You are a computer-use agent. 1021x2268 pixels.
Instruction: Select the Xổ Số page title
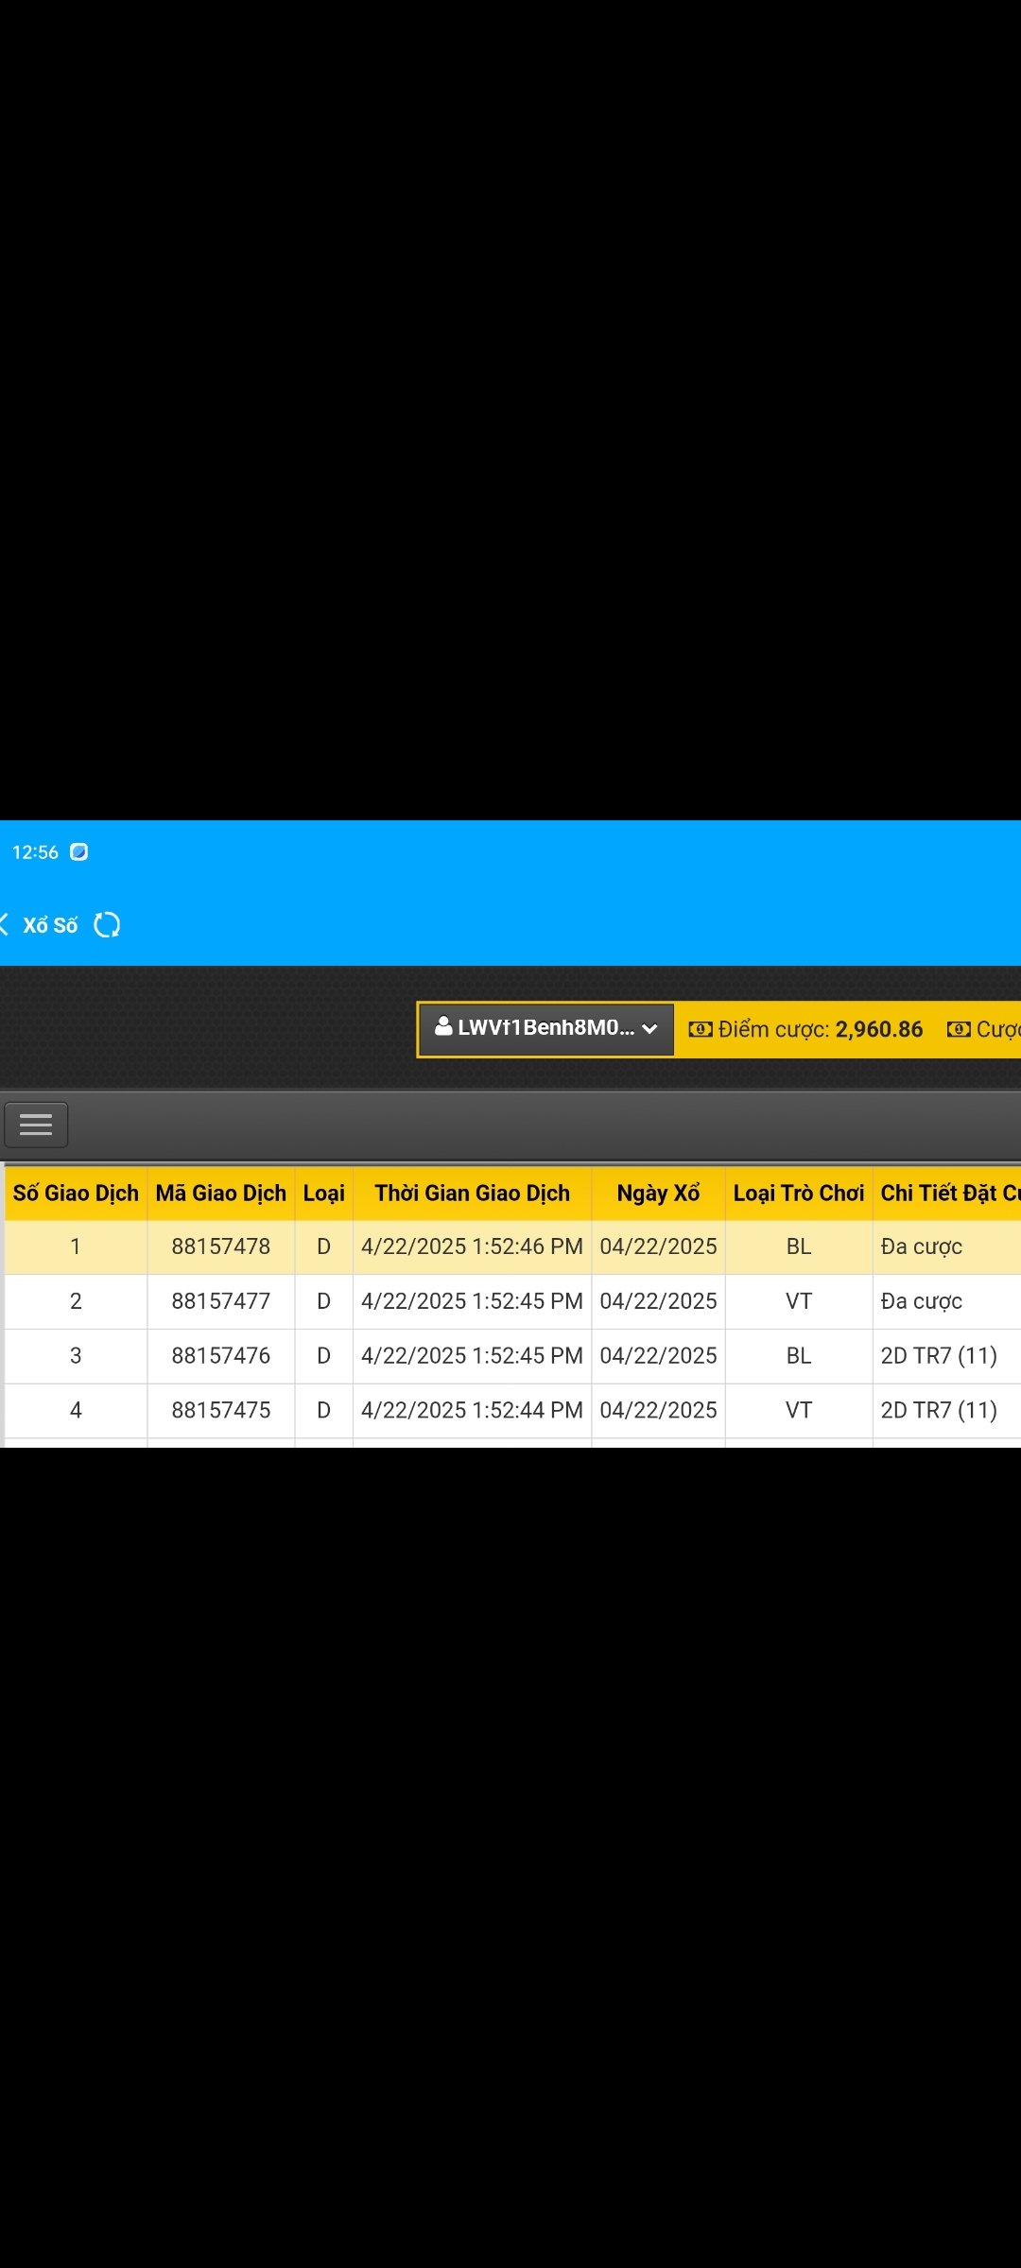click(x=51, y=925)
